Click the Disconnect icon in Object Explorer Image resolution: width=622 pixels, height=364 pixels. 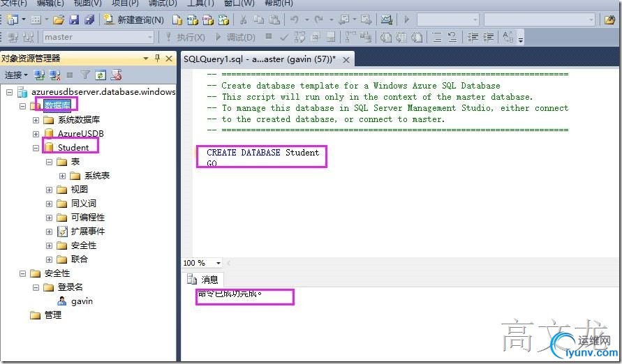point(54,75)
